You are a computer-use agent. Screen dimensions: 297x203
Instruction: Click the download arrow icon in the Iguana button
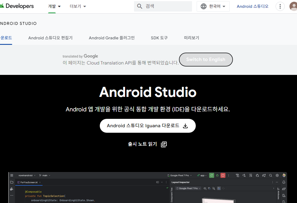185,126
